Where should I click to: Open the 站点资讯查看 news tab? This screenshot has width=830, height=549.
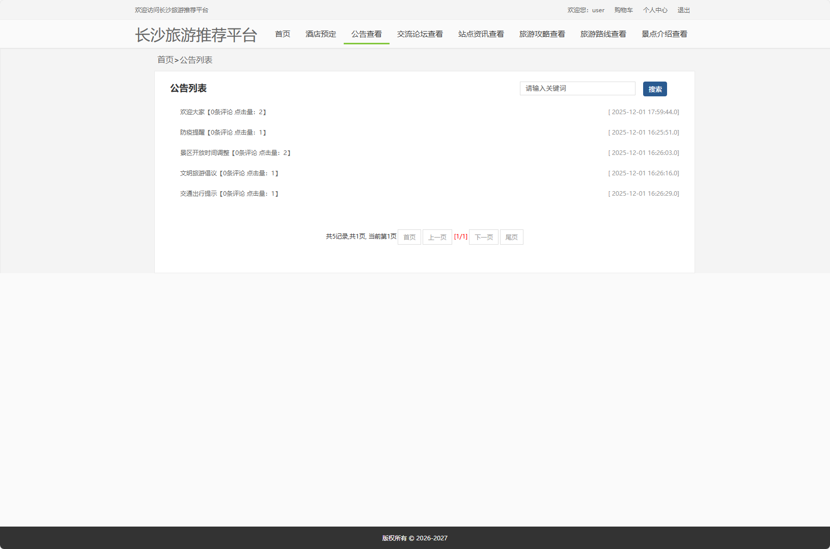481,34
